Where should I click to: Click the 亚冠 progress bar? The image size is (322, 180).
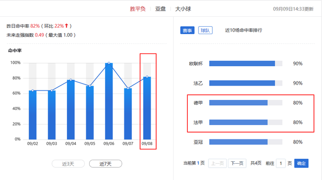click(x=246, y=142)
